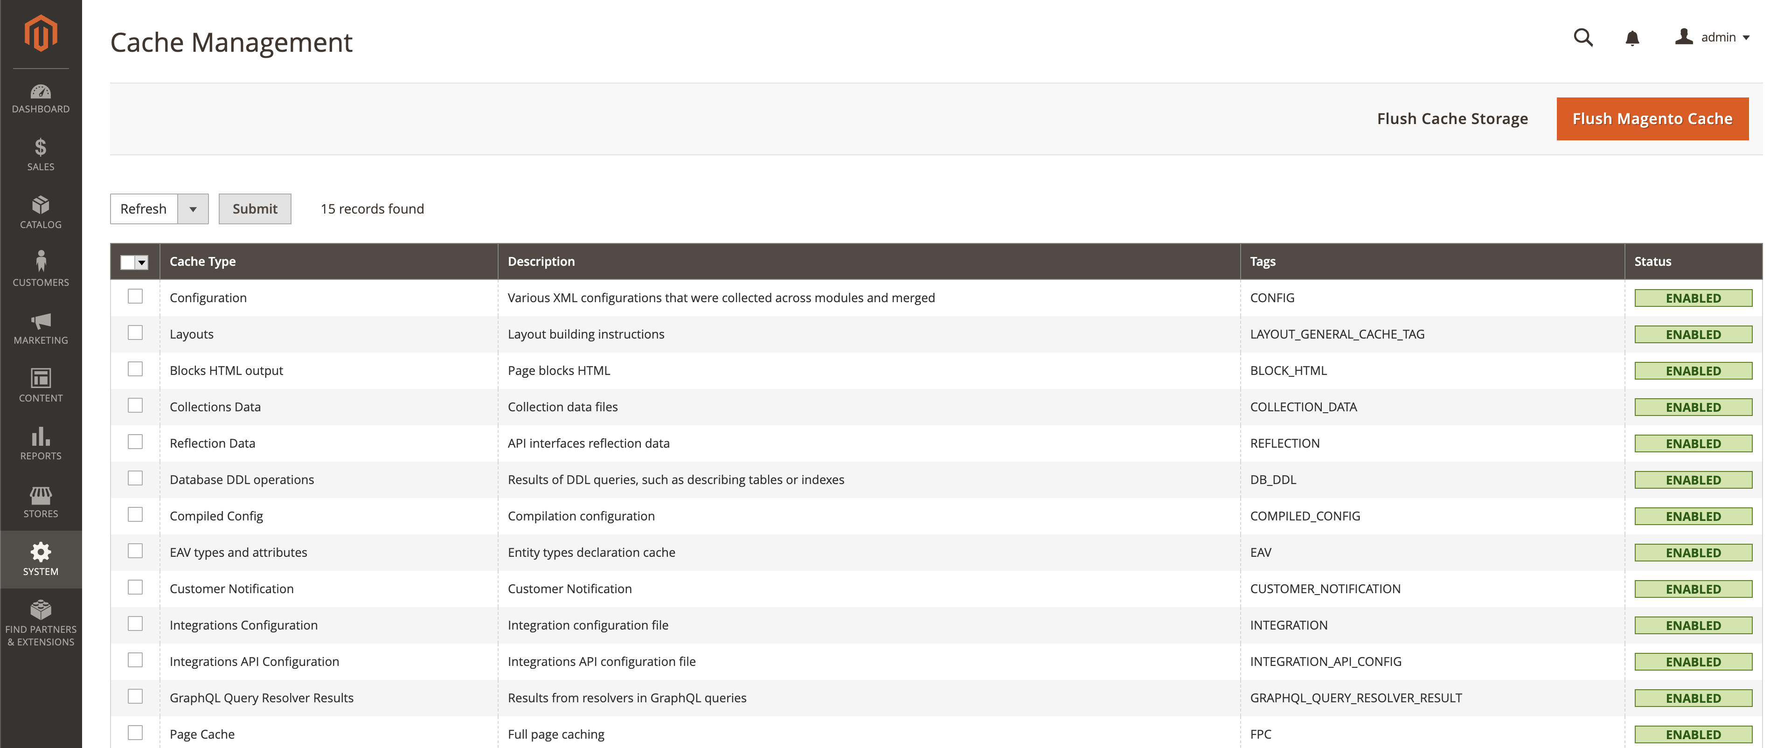Check the Configuration cache type checkbox
This screenshot has height=748, width=1791.
pos(136,296)
